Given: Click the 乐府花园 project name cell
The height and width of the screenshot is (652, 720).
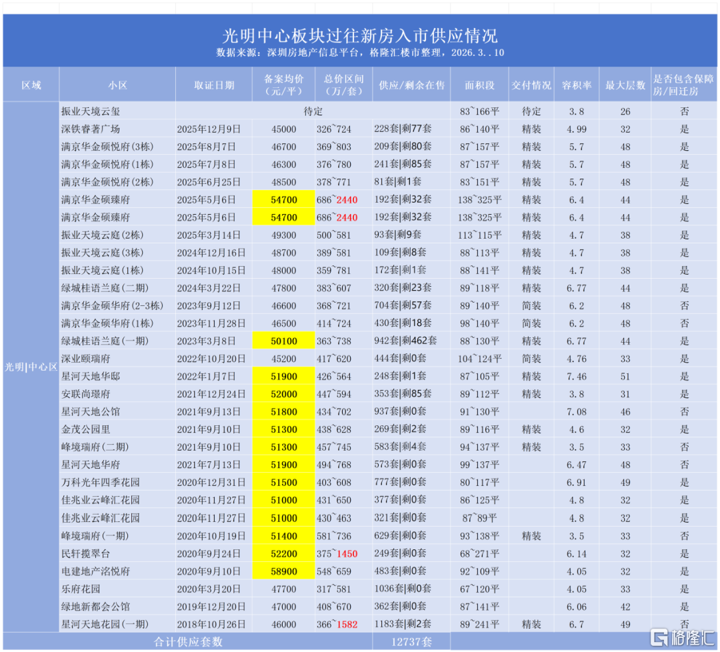Looking at the screenshot, I should click(x=82, y=589).
